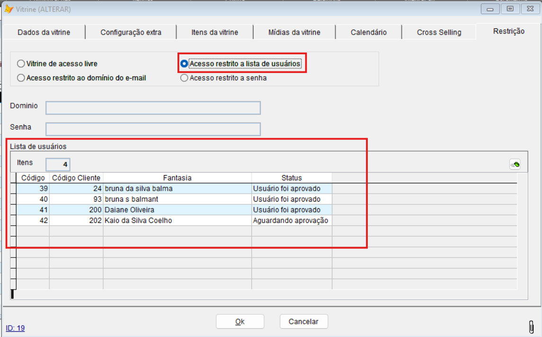542x337 pixels.
Task: Switch to the Calendário tab
Action: click(368, 32)
